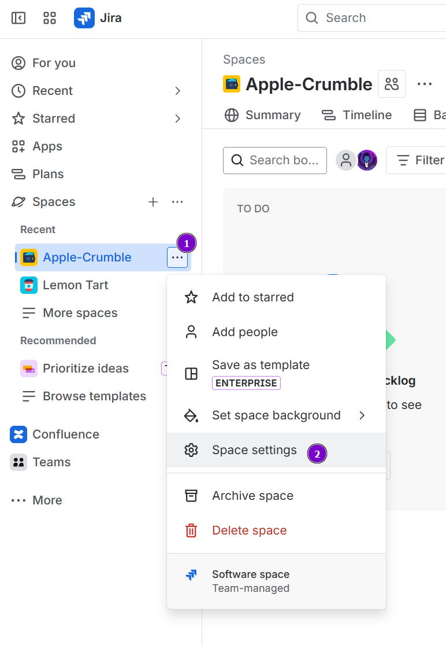Click Delete space in the context menu
The height and width of the screenshot is (645, 446).
[249, 530]
